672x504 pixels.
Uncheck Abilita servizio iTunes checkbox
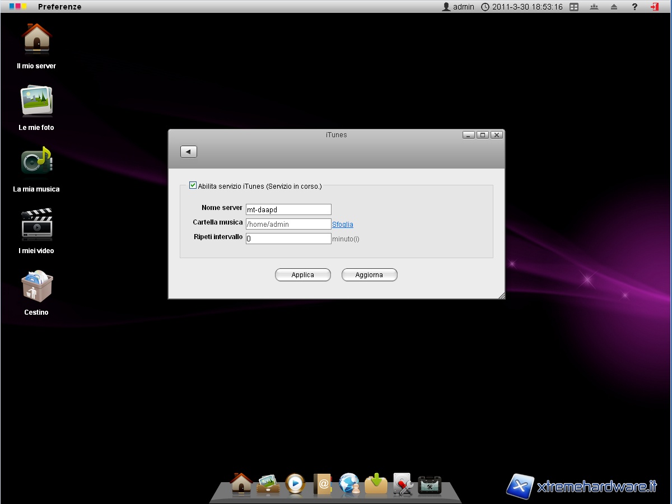click(x=193, y=185)
